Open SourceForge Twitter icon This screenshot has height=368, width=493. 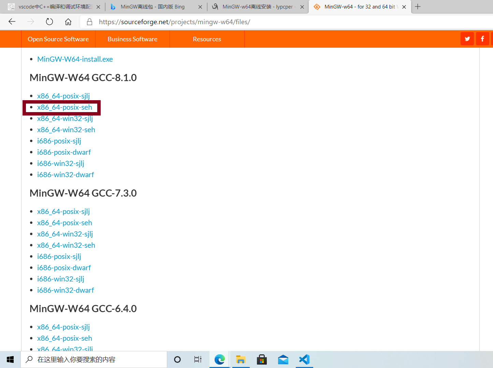[x=467, y=39]
